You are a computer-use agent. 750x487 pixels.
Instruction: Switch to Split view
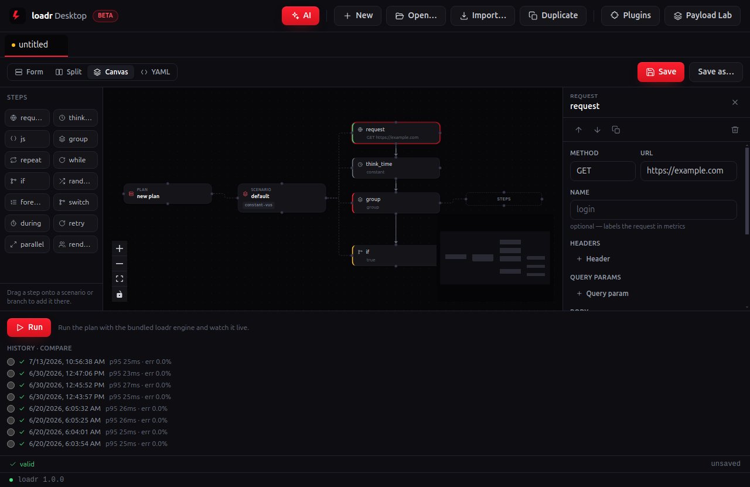coord(69,72)
